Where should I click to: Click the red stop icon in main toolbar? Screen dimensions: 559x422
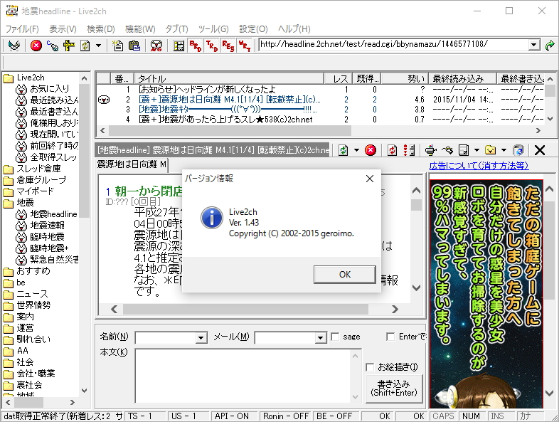[36, 46]
